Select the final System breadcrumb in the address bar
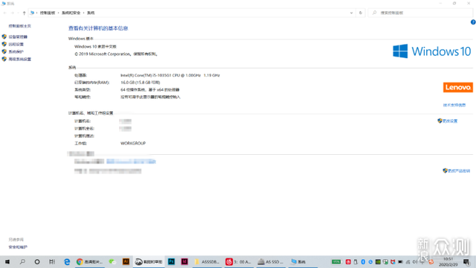The image size is (476, 268). coord(91,13)
